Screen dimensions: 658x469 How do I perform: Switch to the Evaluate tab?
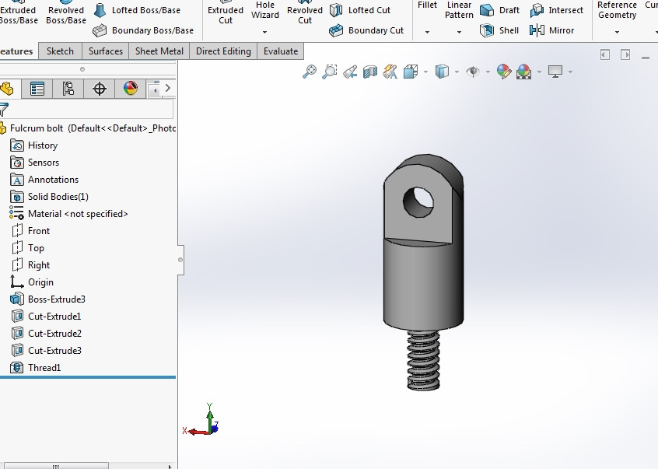[x=280, y=51]
